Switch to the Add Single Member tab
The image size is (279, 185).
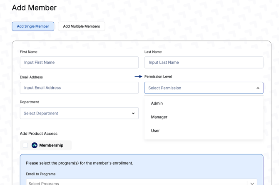[x=33, y=26]
